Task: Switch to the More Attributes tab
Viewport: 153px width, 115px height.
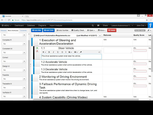Action: click(x=13, y=31)
